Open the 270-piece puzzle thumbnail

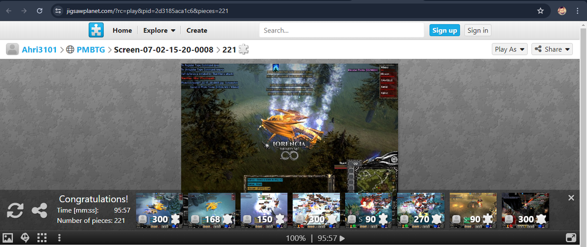[x=421, y=210]
